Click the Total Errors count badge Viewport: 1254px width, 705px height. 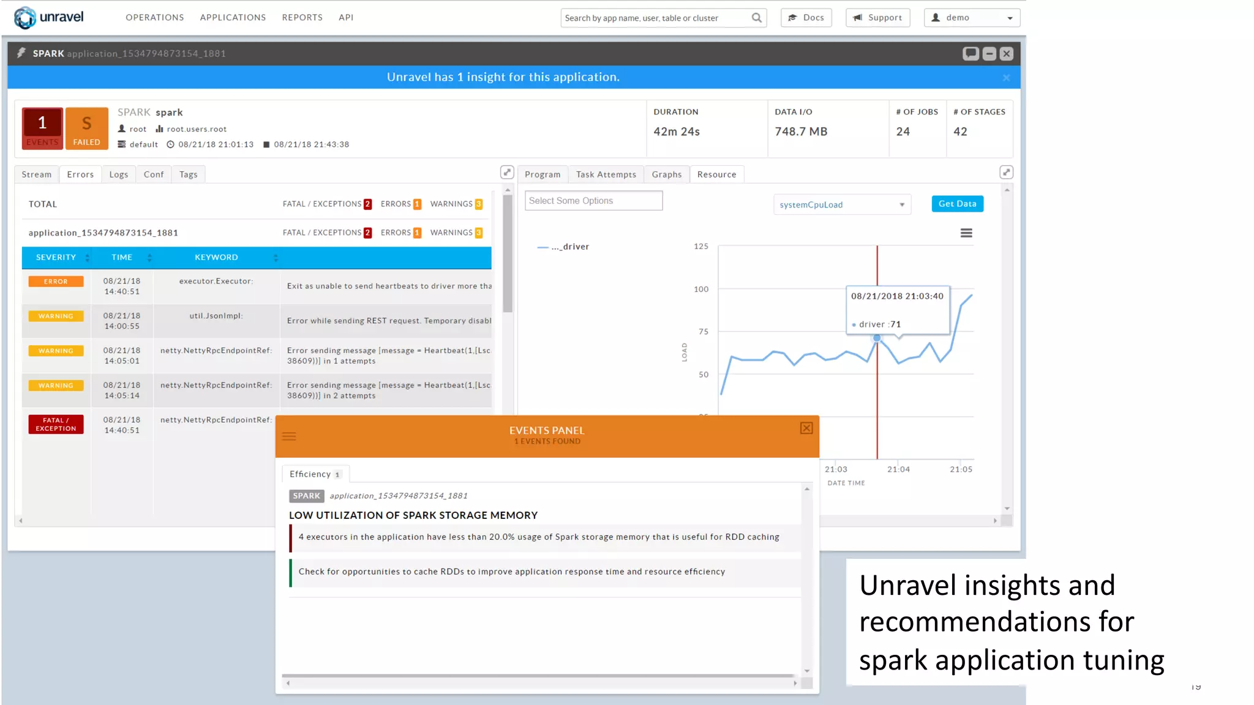coord(417,204)
